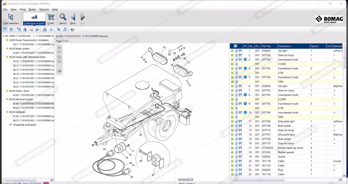Add Tail light 205654 to cart
Image resolution: width=348 pixels, height=184 pixels.
[240, 51]
